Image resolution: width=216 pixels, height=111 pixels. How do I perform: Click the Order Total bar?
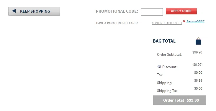[180, 100]
